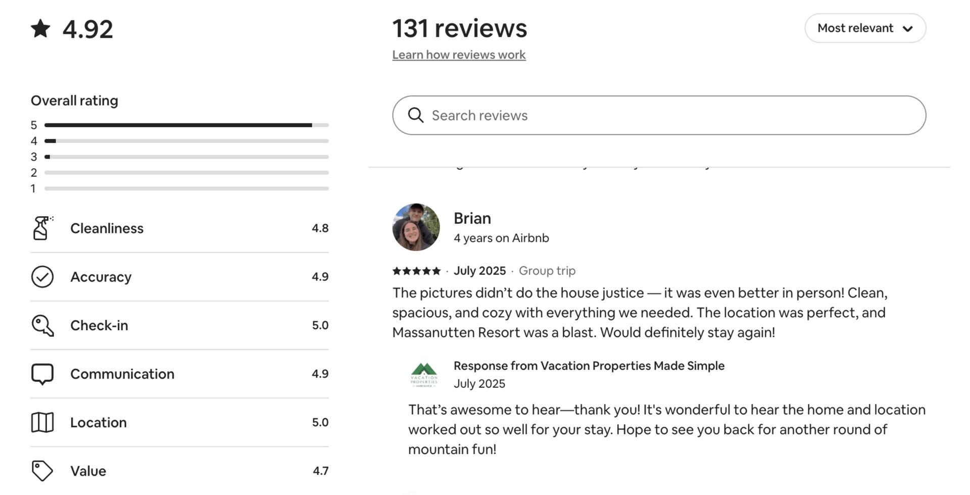This screenshot has width=970, height=495.
Task: Click the magnifying glass search icon
Action: coord(416,115)
